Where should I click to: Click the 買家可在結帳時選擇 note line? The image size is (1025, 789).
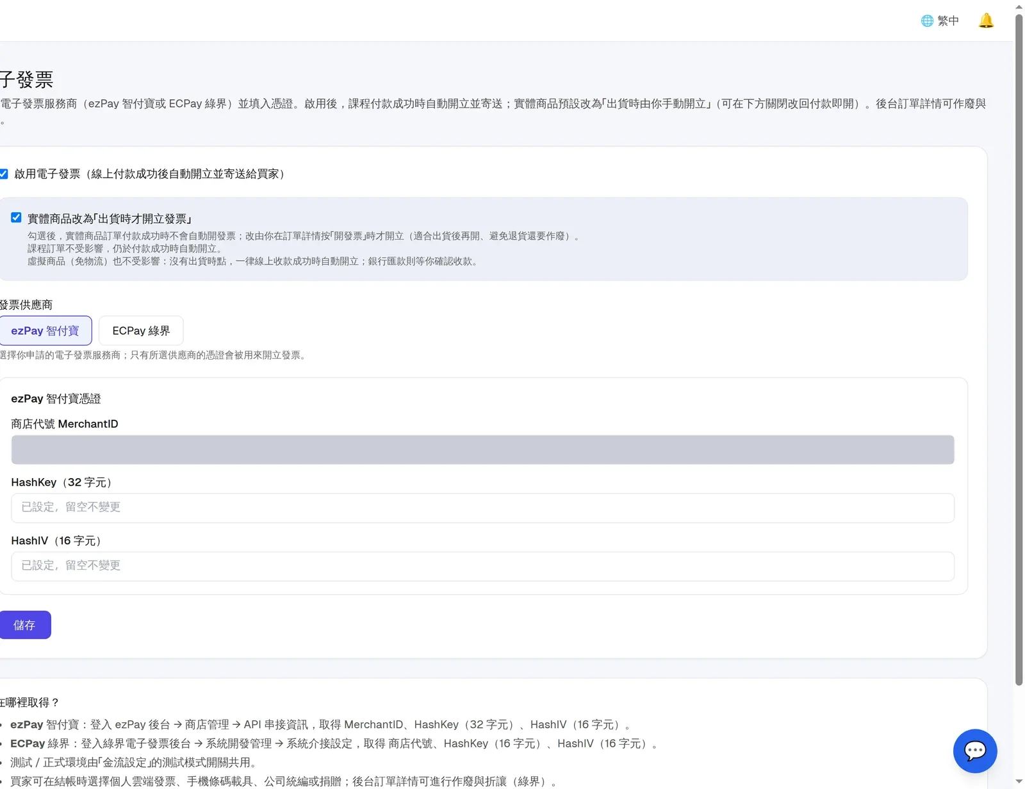284,781
